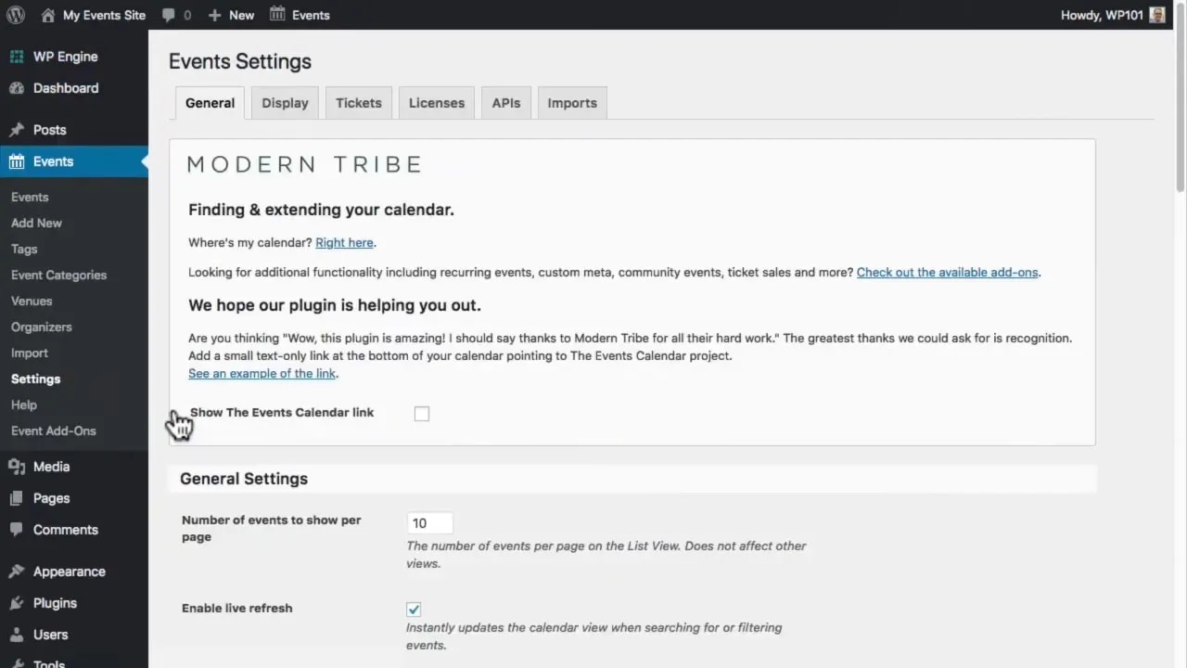Open the Imports tab
The height and width of the screenshot is (668, 1187).
click(572, 103)
